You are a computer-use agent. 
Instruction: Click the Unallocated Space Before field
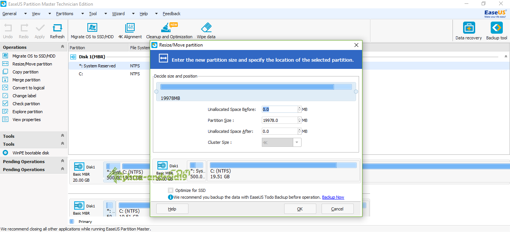click(280, 109)
